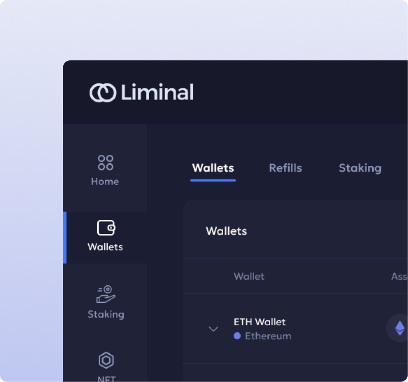Image resolution: width=408 pixels, height=382 pixels.
Task: Expand the ETH Wallet row chevron
Action: [x=213, y=329]
